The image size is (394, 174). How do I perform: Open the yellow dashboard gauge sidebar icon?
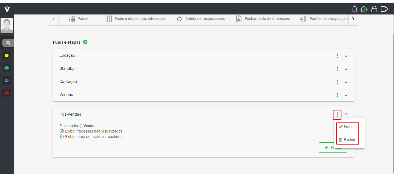click(x=7, y=55)
